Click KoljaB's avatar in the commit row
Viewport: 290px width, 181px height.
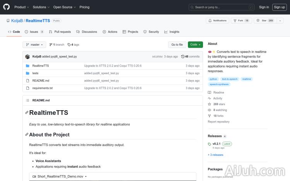point(28,56)
